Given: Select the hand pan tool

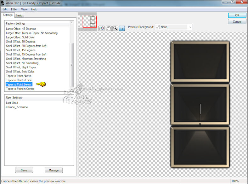Looking at the screenshot, I should tap(109, 28).
